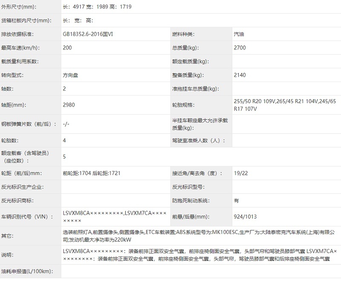
Task: Click the 最高车速(km/h) label
Action: (20, 48)
